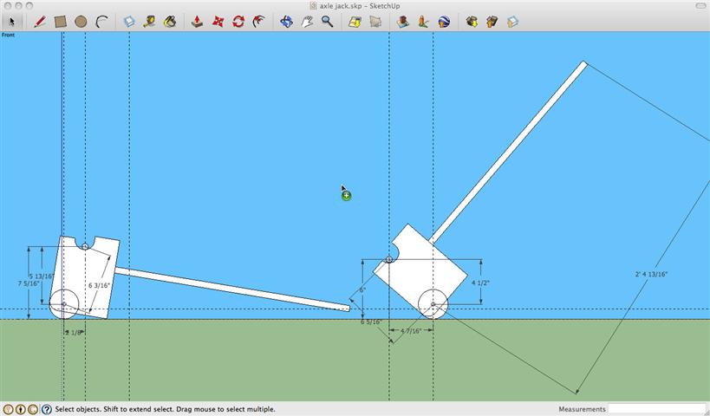
Task: Select the arrow Select tool
Action: tap(12, 22)
